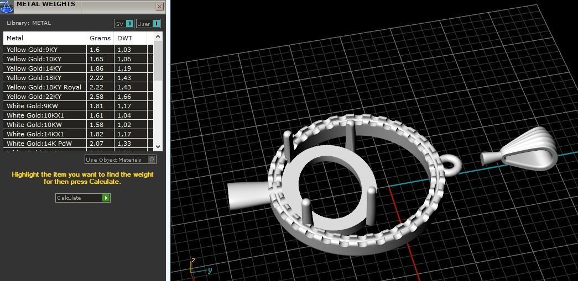The height and width of the screenshot is (281, 578).
Task: Select the White Gold:10KW row
Action: 78,125
